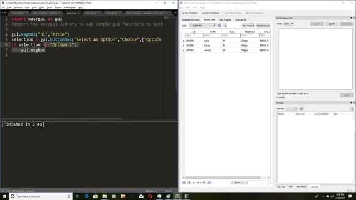Screen dimensions: 356x200
Task: Switch to SQL Log bottom tab
Action: pos(281,187)
